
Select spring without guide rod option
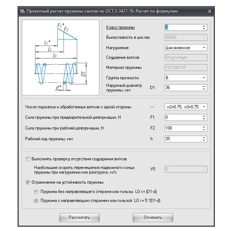coord(36,192)
